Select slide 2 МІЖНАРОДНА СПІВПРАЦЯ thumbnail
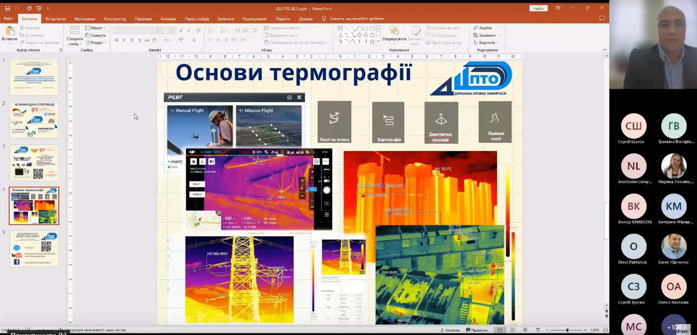Screen dimensions: 697x335 coord(34,120)
